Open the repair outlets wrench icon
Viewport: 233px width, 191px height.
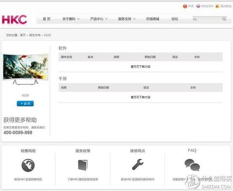tap(138, 164)
